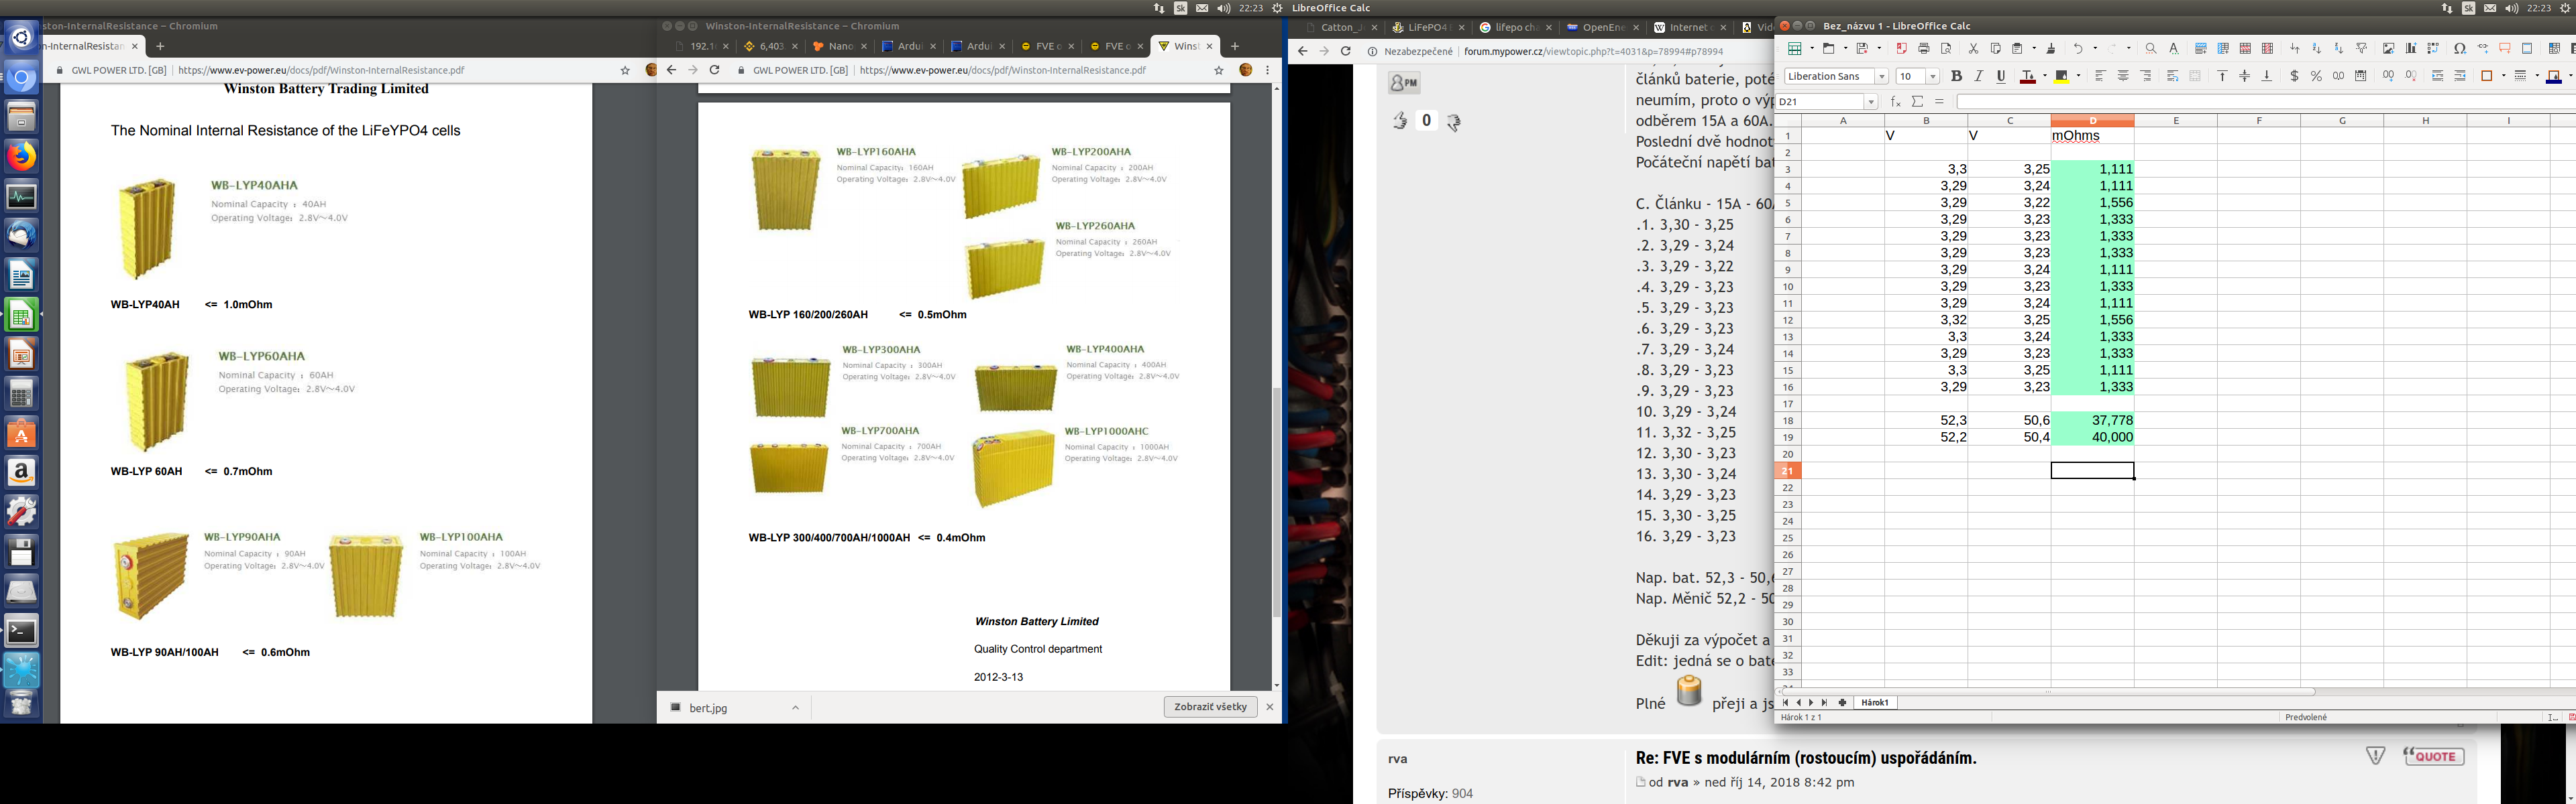This screenshot has height=804, width=2576.
Task: Insert special character with Omega icon
Action: 2460,49
